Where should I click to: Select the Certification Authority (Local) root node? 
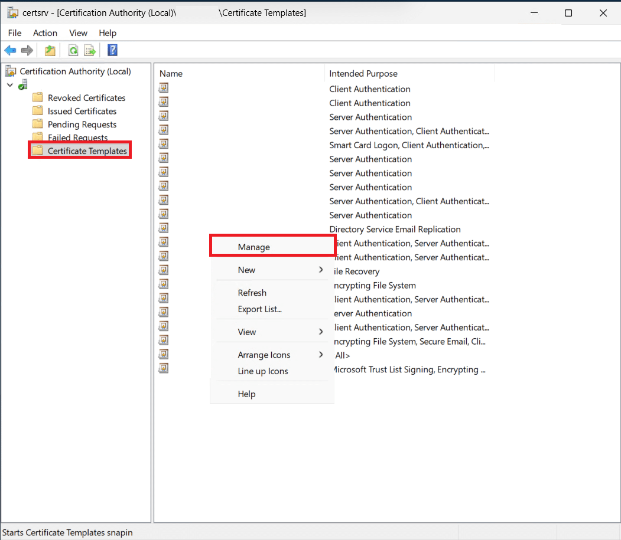pos(75,71)
